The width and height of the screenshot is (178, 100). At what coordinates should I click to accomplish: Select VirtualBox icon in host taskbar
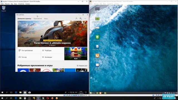[38, 98]
